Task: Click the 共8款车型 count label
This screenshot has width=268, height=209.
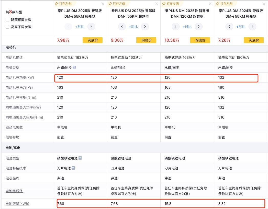Action: tap(14, 12)
